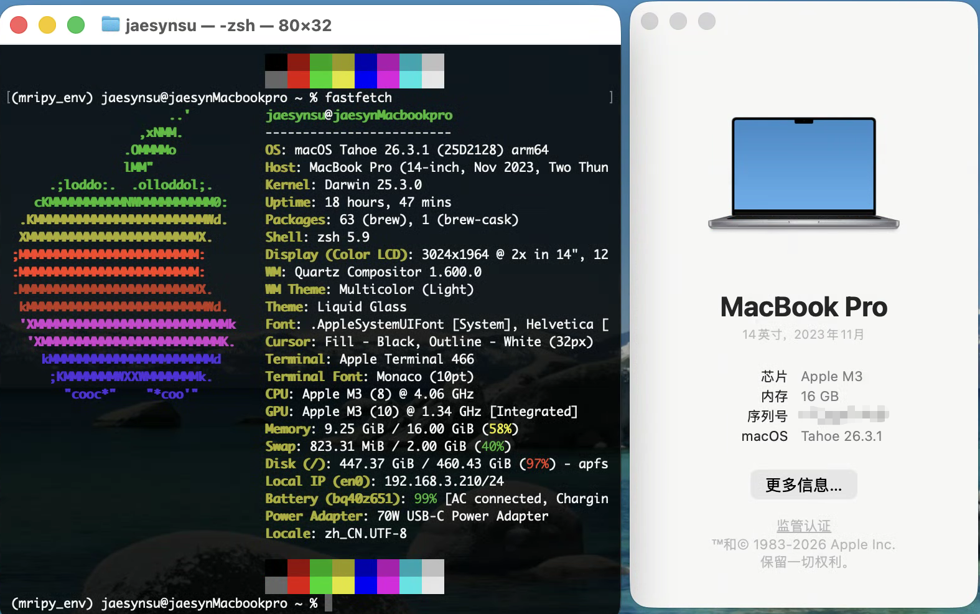
Task: Click the grey close button of the About window
Action: click(x=650, y=21)
